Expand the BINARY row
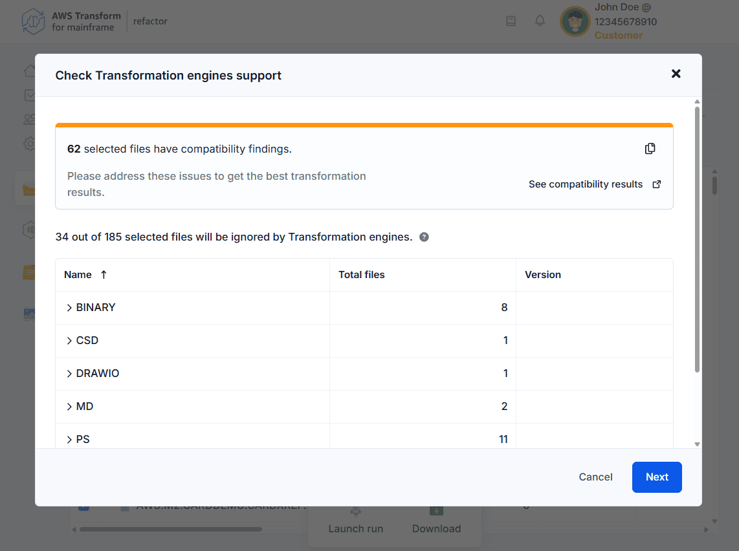739x551 pixels. click(69, 308)
